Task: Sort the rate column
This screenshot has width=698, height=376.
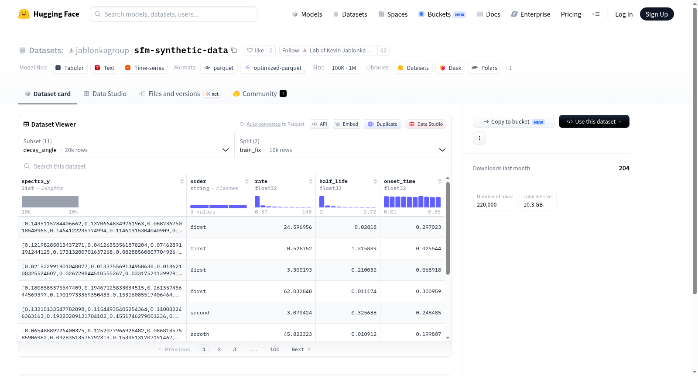Action: click(x=311, y=181)
